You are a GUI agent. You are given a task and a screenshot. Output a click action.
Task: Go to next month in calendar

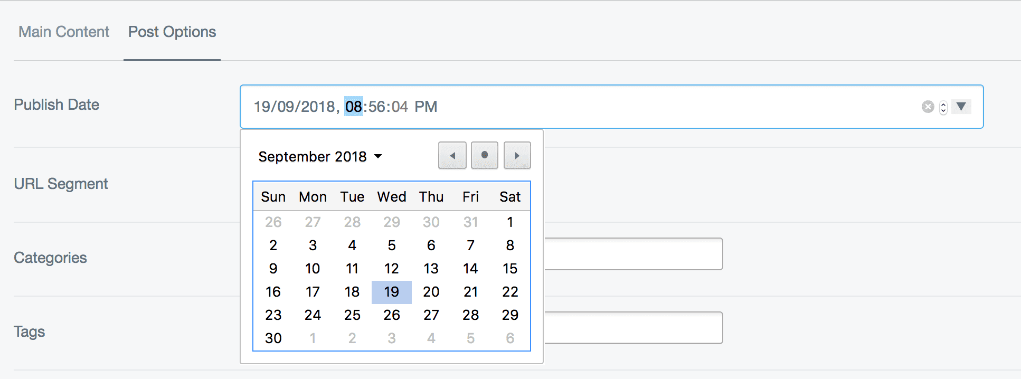[517, 156]
